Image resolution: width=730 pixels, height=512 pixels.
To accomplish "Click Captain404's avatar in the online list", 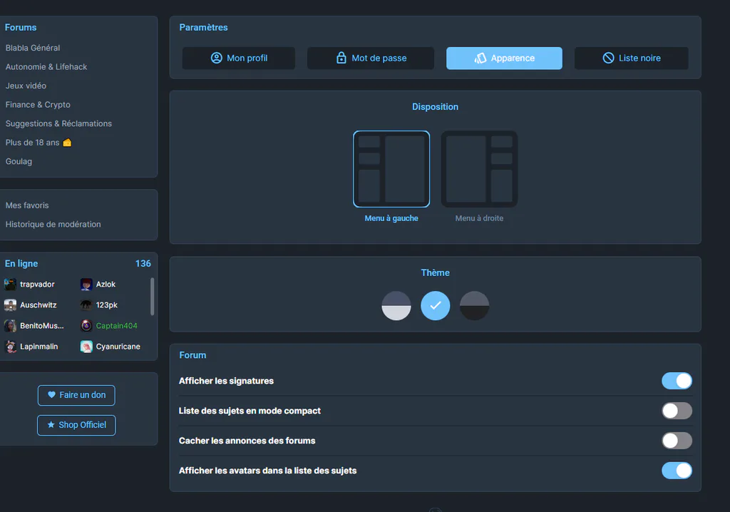I will 86,326.
